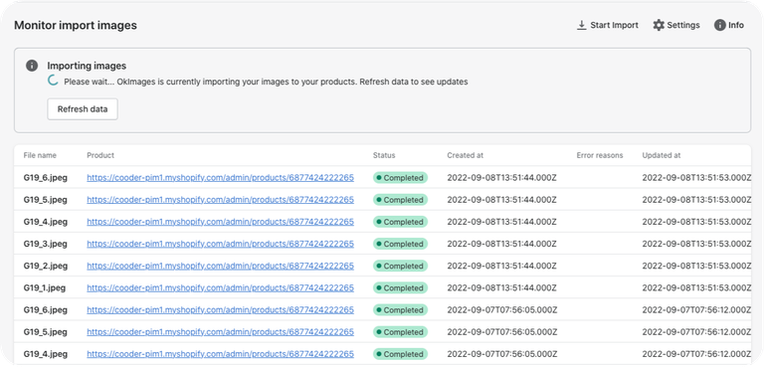Click the Settings gear icon
The height and width of the screenshot is (367, 764).
click(659, 25)
